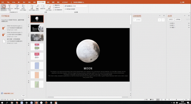Toggle visibility eye for 文本框 5

point(189,25)
